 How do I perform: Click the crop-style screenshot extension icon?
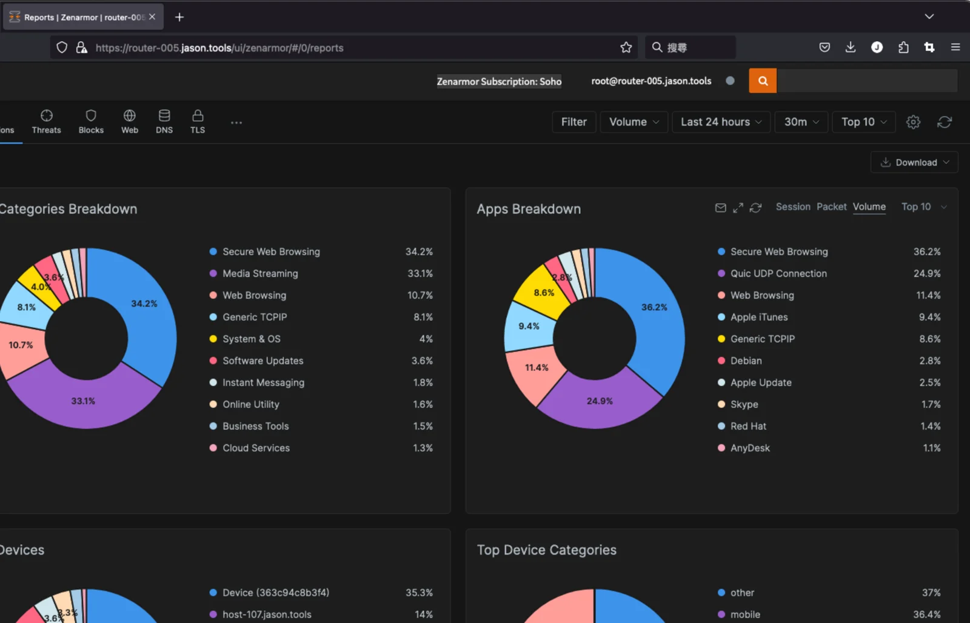pos(929,47)
